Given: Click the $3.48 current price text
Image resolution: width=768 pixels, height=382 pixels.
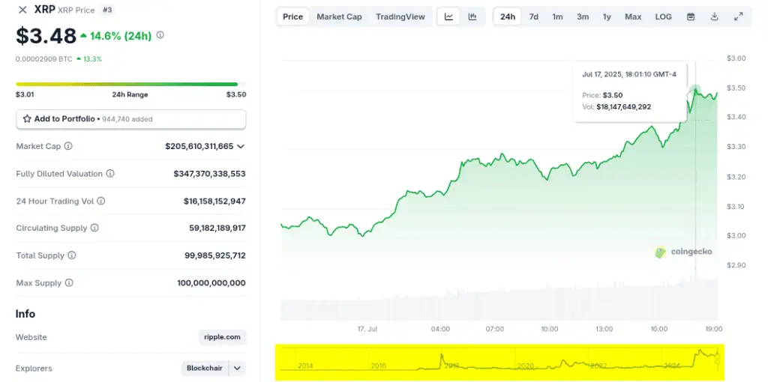Looking at the screenshot, I should tap(46, 36).
